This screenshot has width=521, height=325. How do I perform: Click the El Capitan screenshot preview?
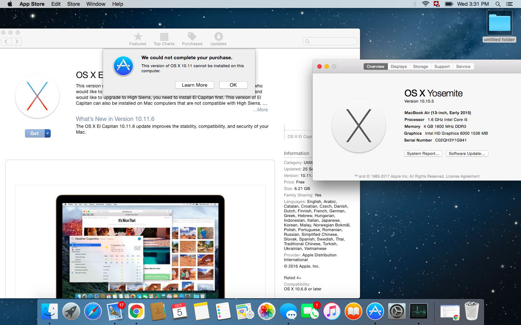tap(140, 242)
